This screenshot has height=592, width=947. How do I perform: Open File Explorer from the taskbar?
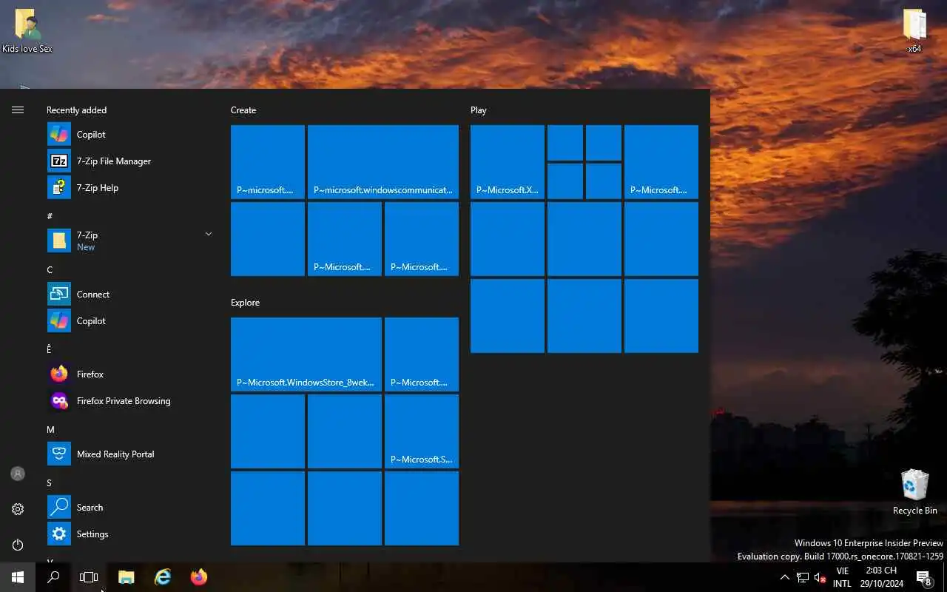pos(127,577)
